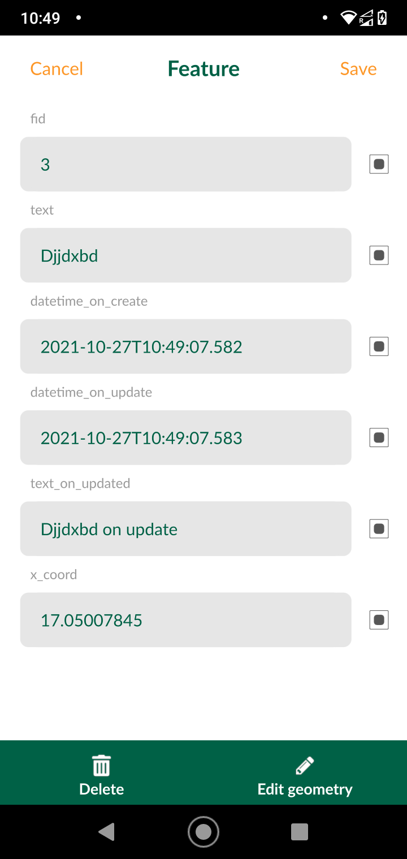Image resolution: width=407 pixels, height=859 pixels.
Task: Tap the Wi-Fi status icon
Action: [x=348, y=18]
